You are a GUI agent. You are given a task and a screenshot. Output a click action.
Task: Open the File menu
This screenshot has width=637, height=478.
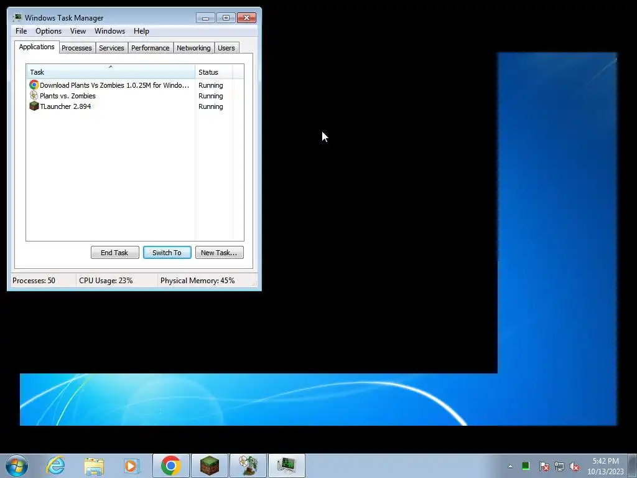tap(21, 31)
